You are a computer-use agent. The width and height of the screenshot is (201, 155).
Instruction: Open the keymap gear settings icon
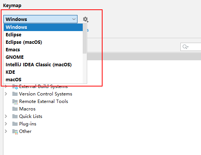point(86,19)
